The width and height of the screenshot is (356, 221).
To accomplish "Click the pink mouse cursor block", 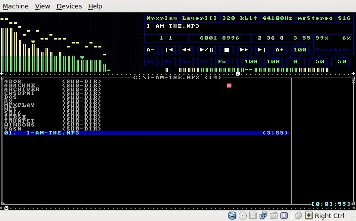I will coord(229,86).
